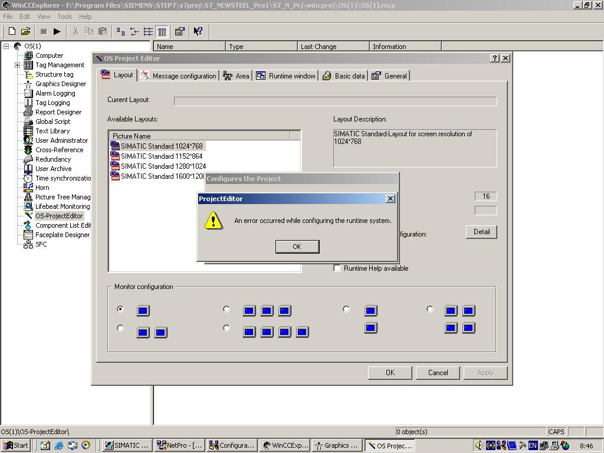The width and height of the screenshot is (604, 453).
Task: Switch to the General tab
Action: (389, 76)
